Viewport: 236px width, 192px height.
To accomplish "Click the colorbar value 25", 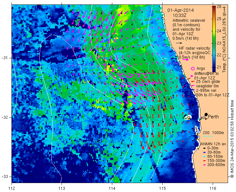I will tap(219, 19).
